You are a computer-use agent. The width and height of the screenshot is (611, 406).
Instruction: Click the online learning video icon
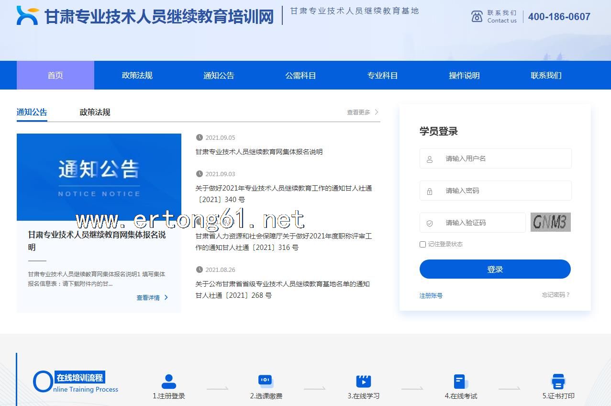tap(364, 381)
